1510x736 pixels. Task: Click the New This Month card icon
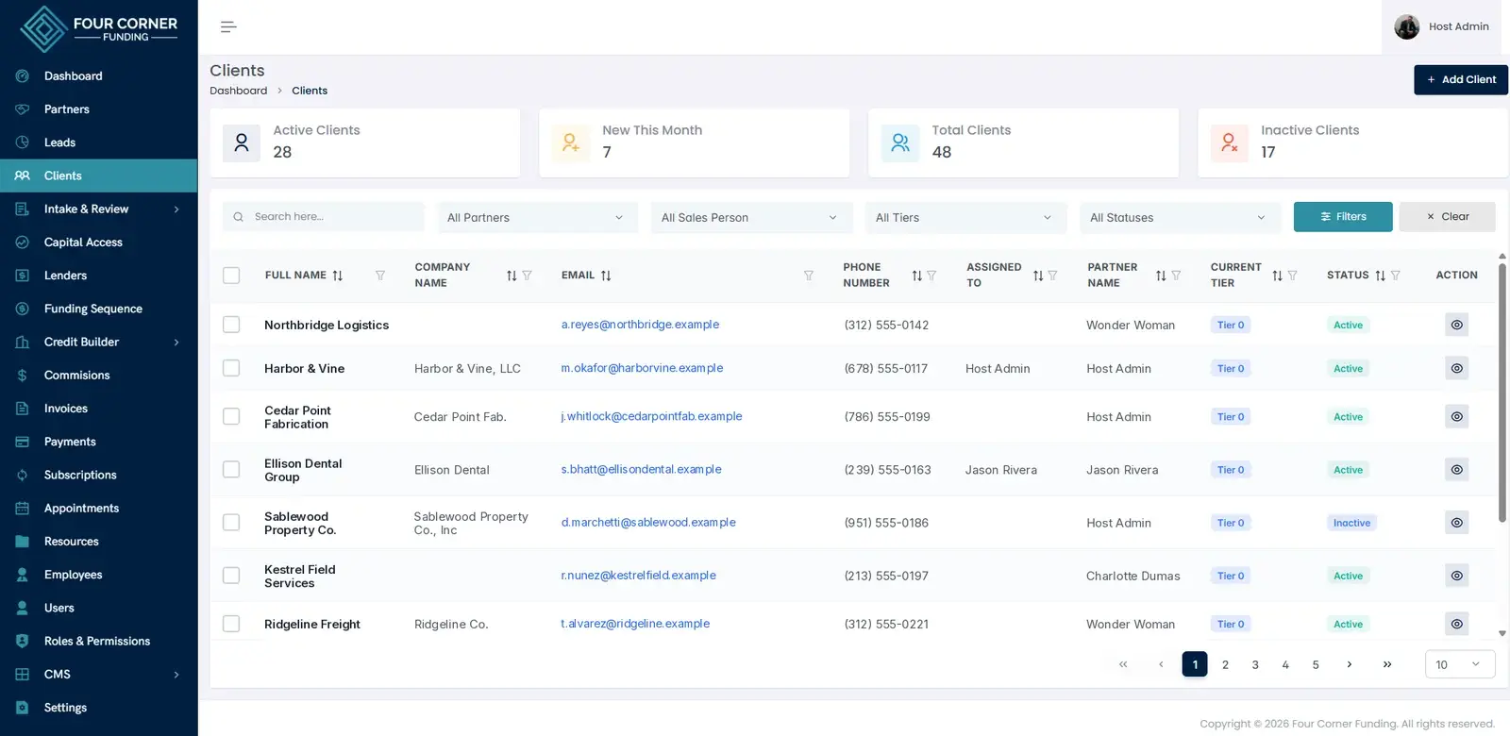click(x=571, y=142)
